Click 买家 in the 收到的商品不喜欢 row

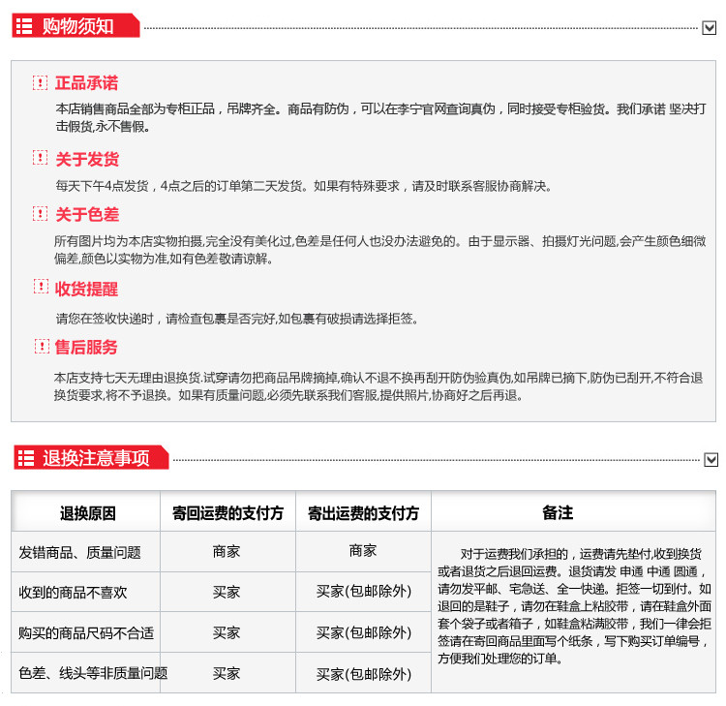click(227, 592)
